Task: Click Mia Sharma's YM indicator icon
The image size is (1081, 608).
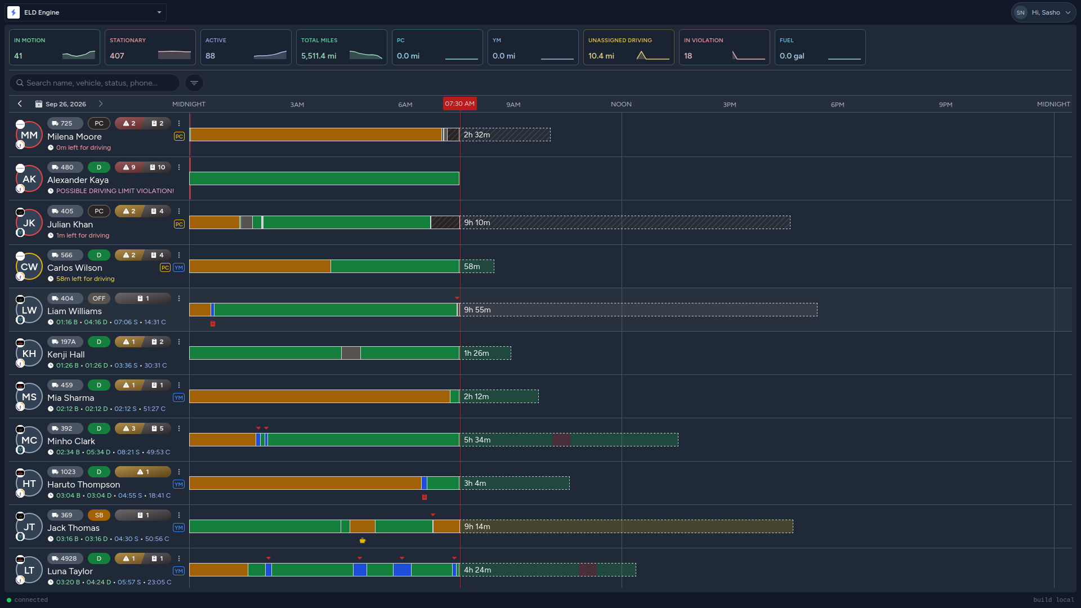Action: 178,397
